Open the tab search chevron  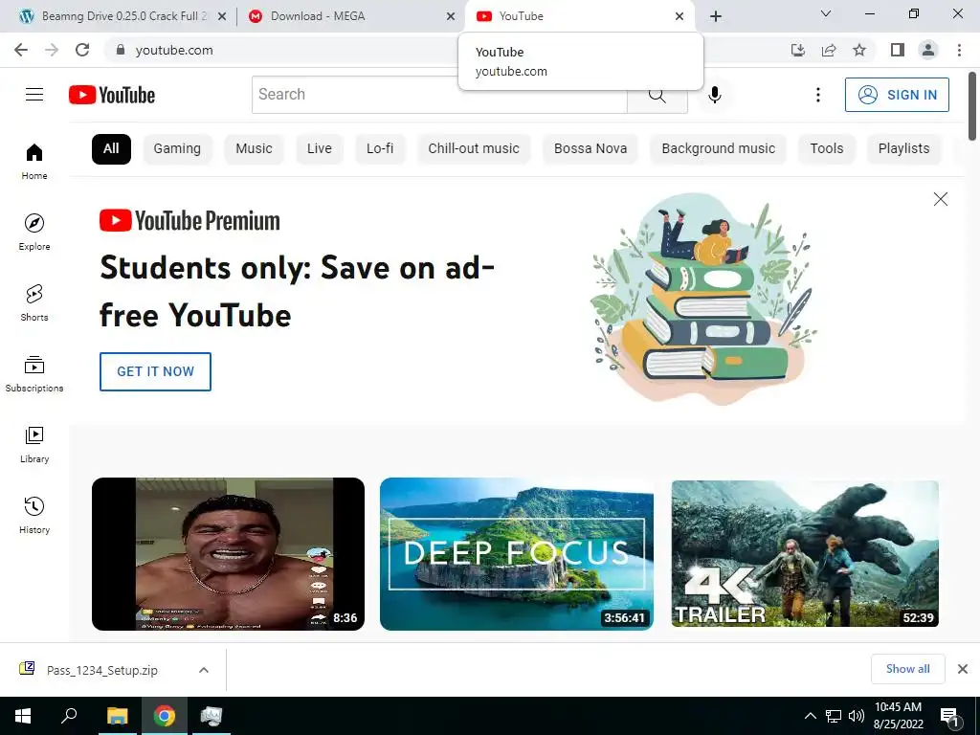pyautogui.click(x=826, y=13)
